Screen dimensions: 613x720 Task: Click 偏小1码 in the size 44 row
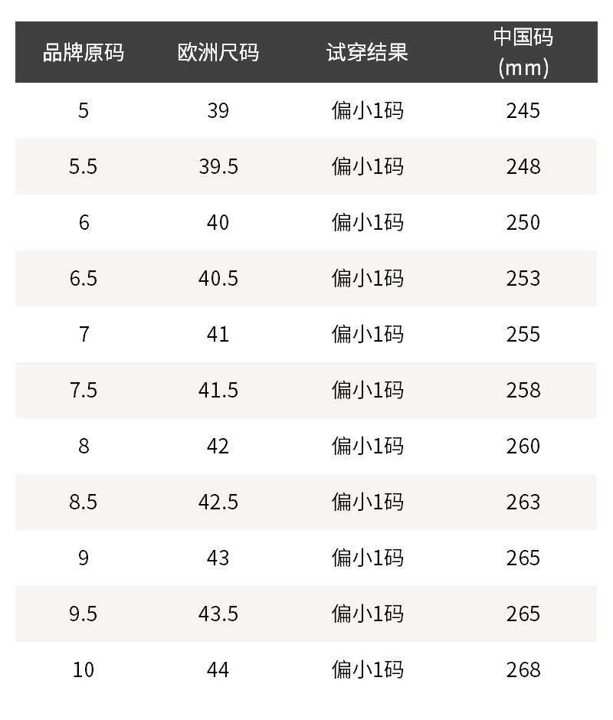point(367,670)
